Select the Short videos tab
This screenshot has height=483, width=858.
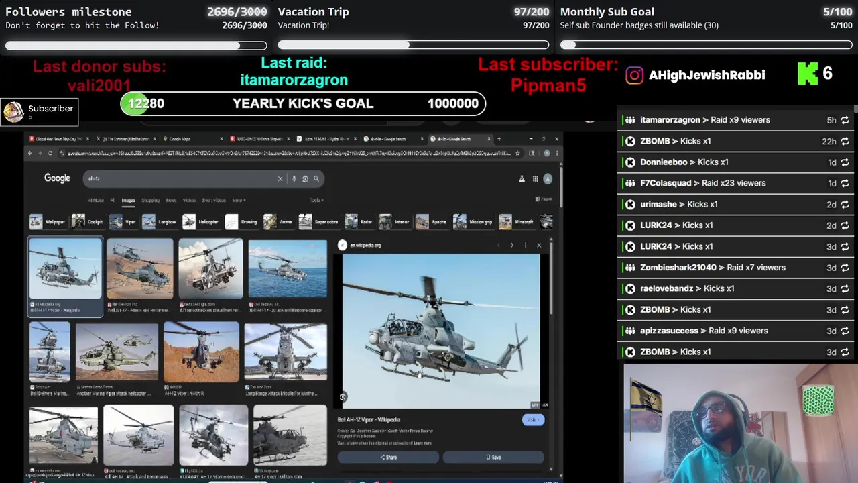214,200
